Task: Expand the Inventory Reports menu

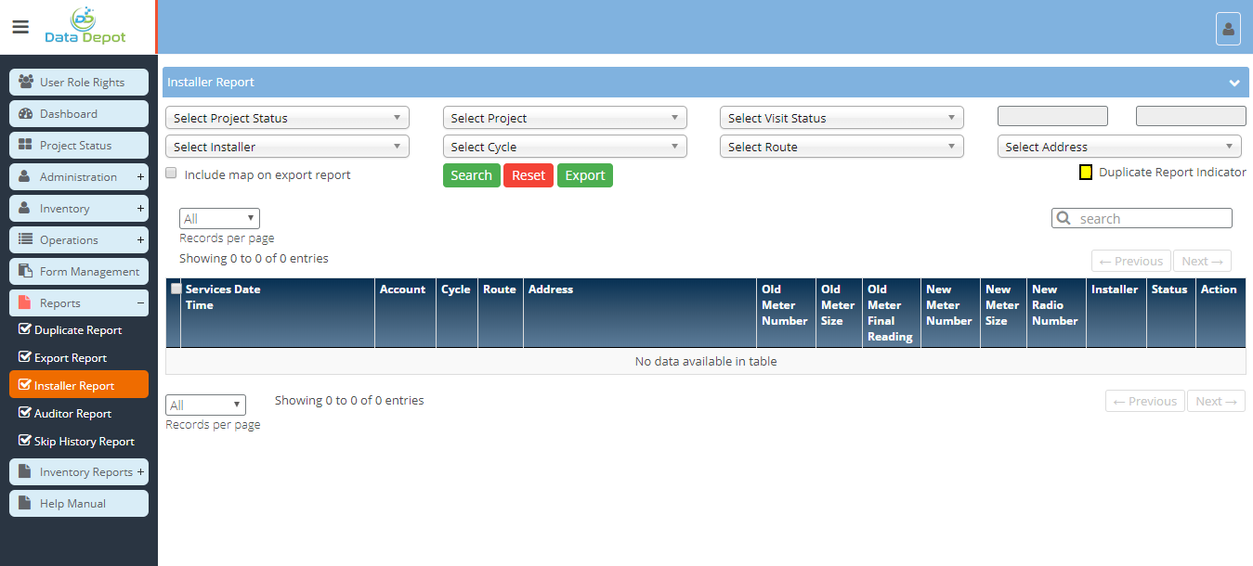Action: [x=140, y=472]
